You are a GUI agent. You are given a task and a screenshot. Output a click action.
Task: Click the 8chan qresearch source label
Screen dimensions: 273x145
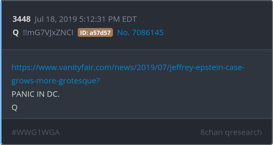(x=231, y=132)
